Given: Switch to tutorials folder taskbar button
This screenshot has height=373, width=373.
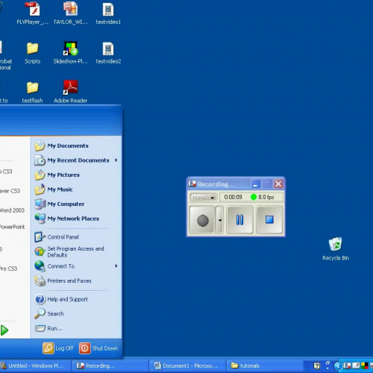Looking at the screenshot, I should (x=265, y=366).
